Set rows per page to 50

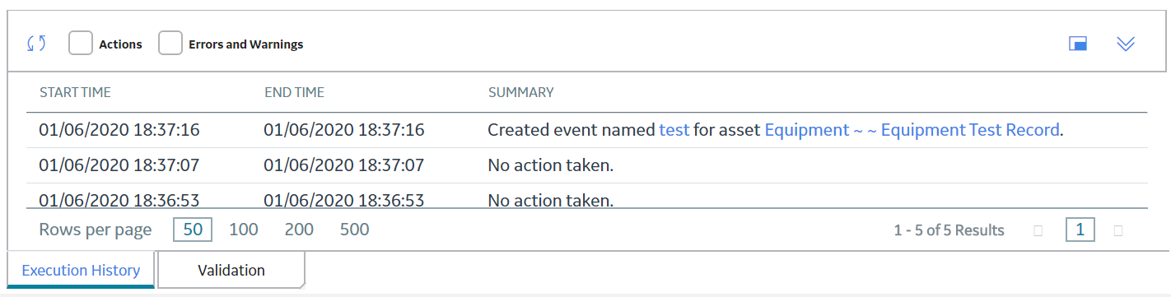193,230
